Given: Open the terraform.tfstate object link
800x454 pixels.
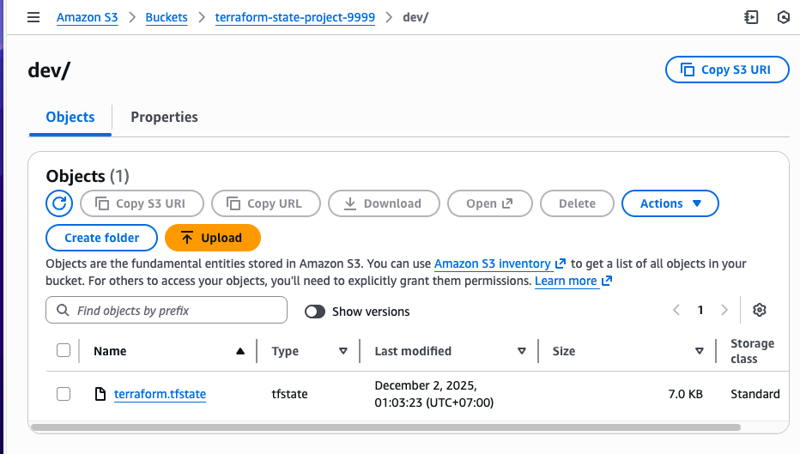Looking at the screenshot, I should pyautogui.click(x=160, y=394).
